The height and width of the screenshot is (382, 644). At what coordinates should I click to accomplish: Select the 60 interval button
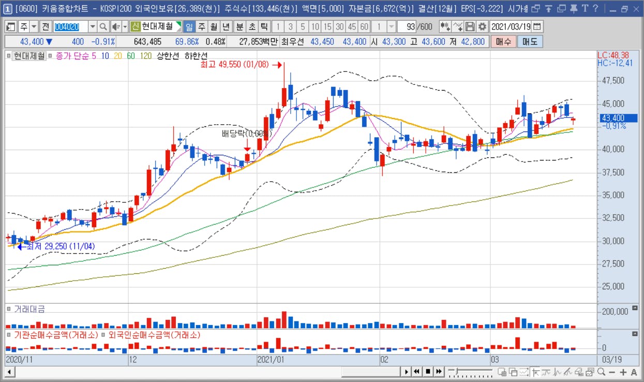click(364, 27)
